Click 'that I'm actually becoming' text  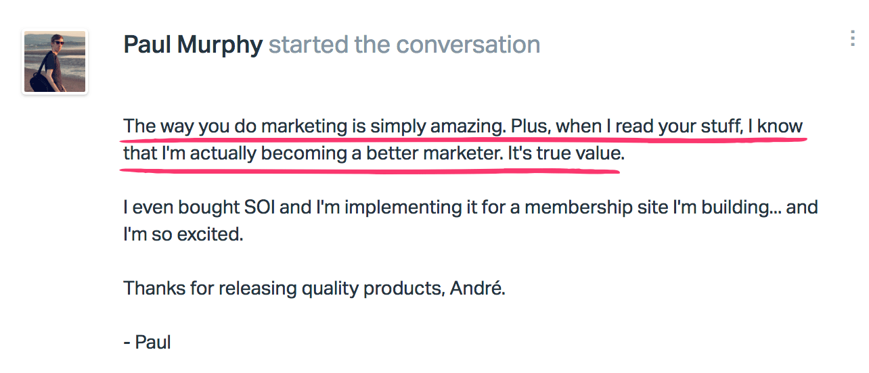[x=235, y=153]
